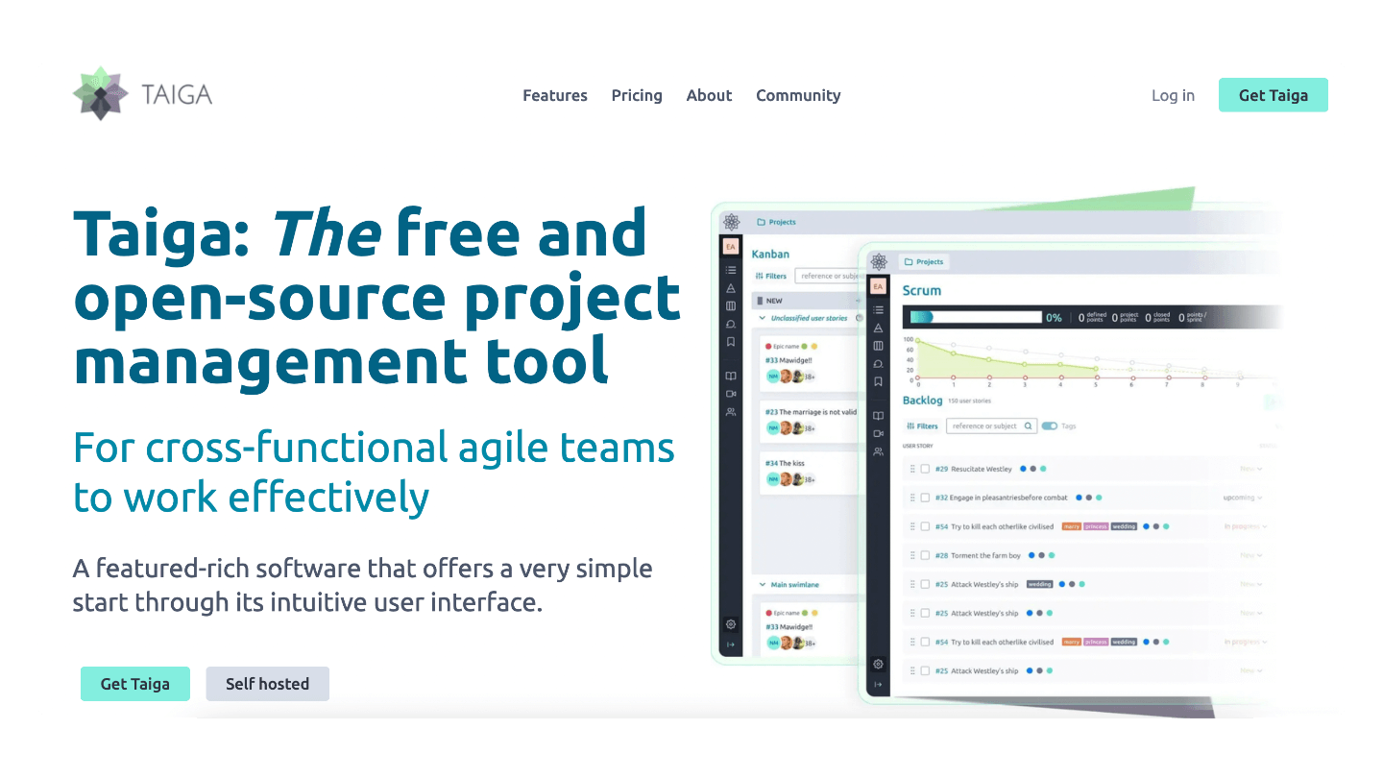Click the collapse arrow at Scrum sidebar bottom
Screen dimensions: 1383x778
[x=878, y=684]
